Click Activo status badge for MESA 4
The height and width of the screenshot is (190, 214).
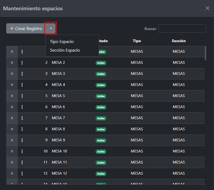click(x=101, y=85)
